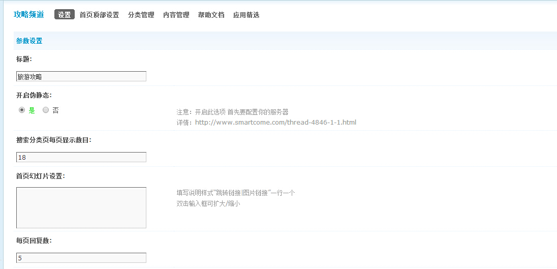Click the 每页回复数: label
Viewport: 557px width, 269px height.
(34, 241)
